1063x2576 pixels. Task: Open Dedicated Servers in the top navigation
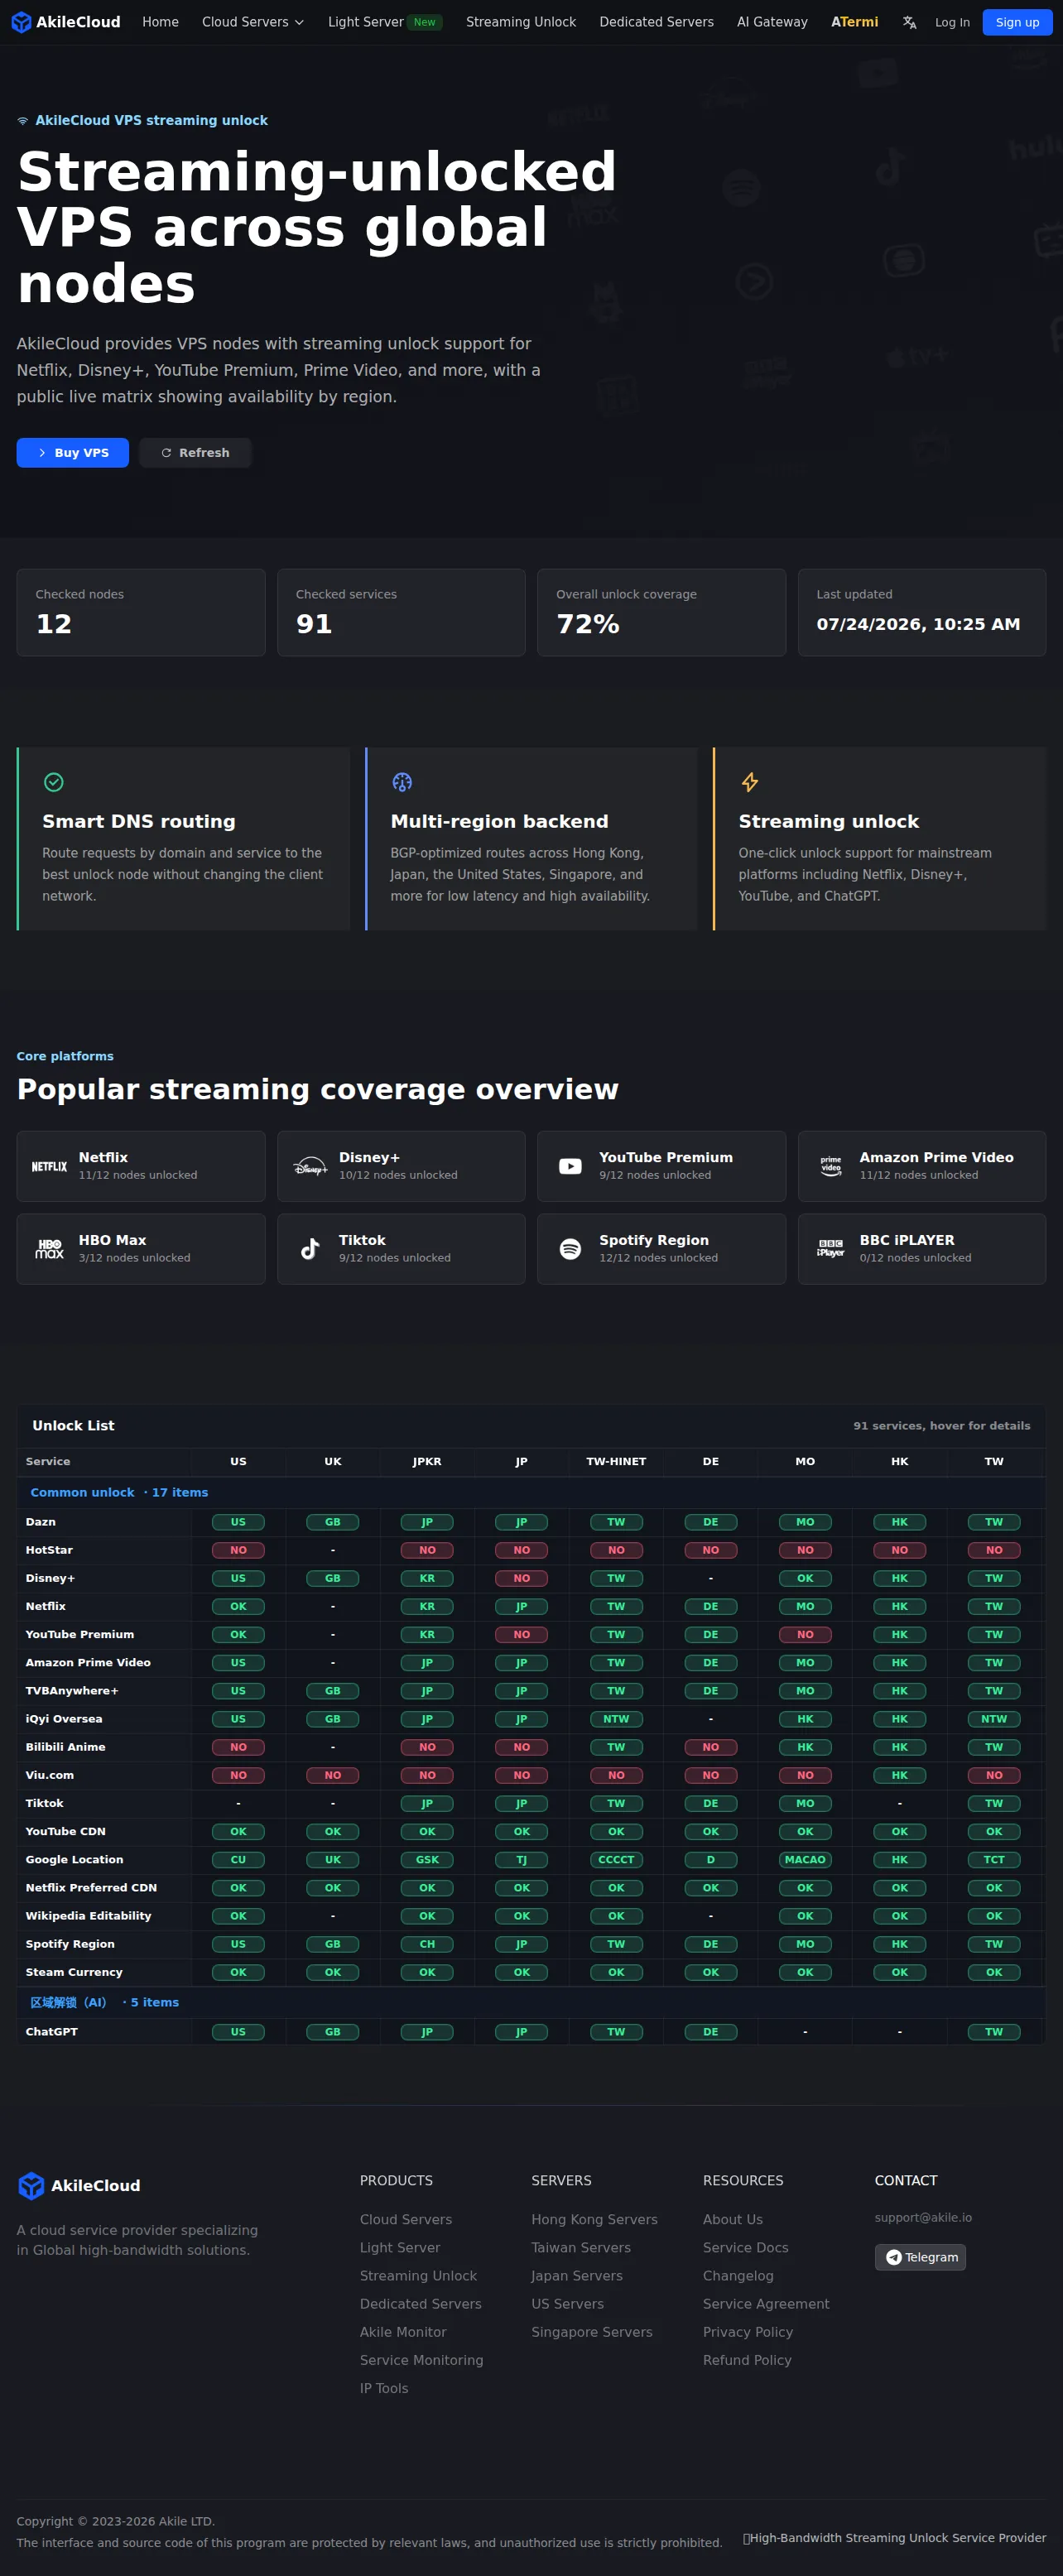point(657,22)
